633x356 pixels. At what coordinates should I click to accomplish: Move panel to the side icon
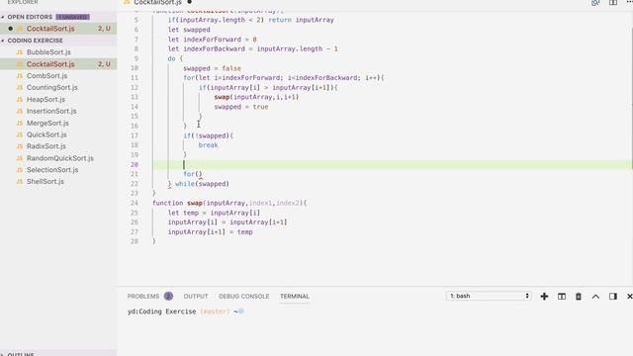pyautogui.click(x=613, y=297)
